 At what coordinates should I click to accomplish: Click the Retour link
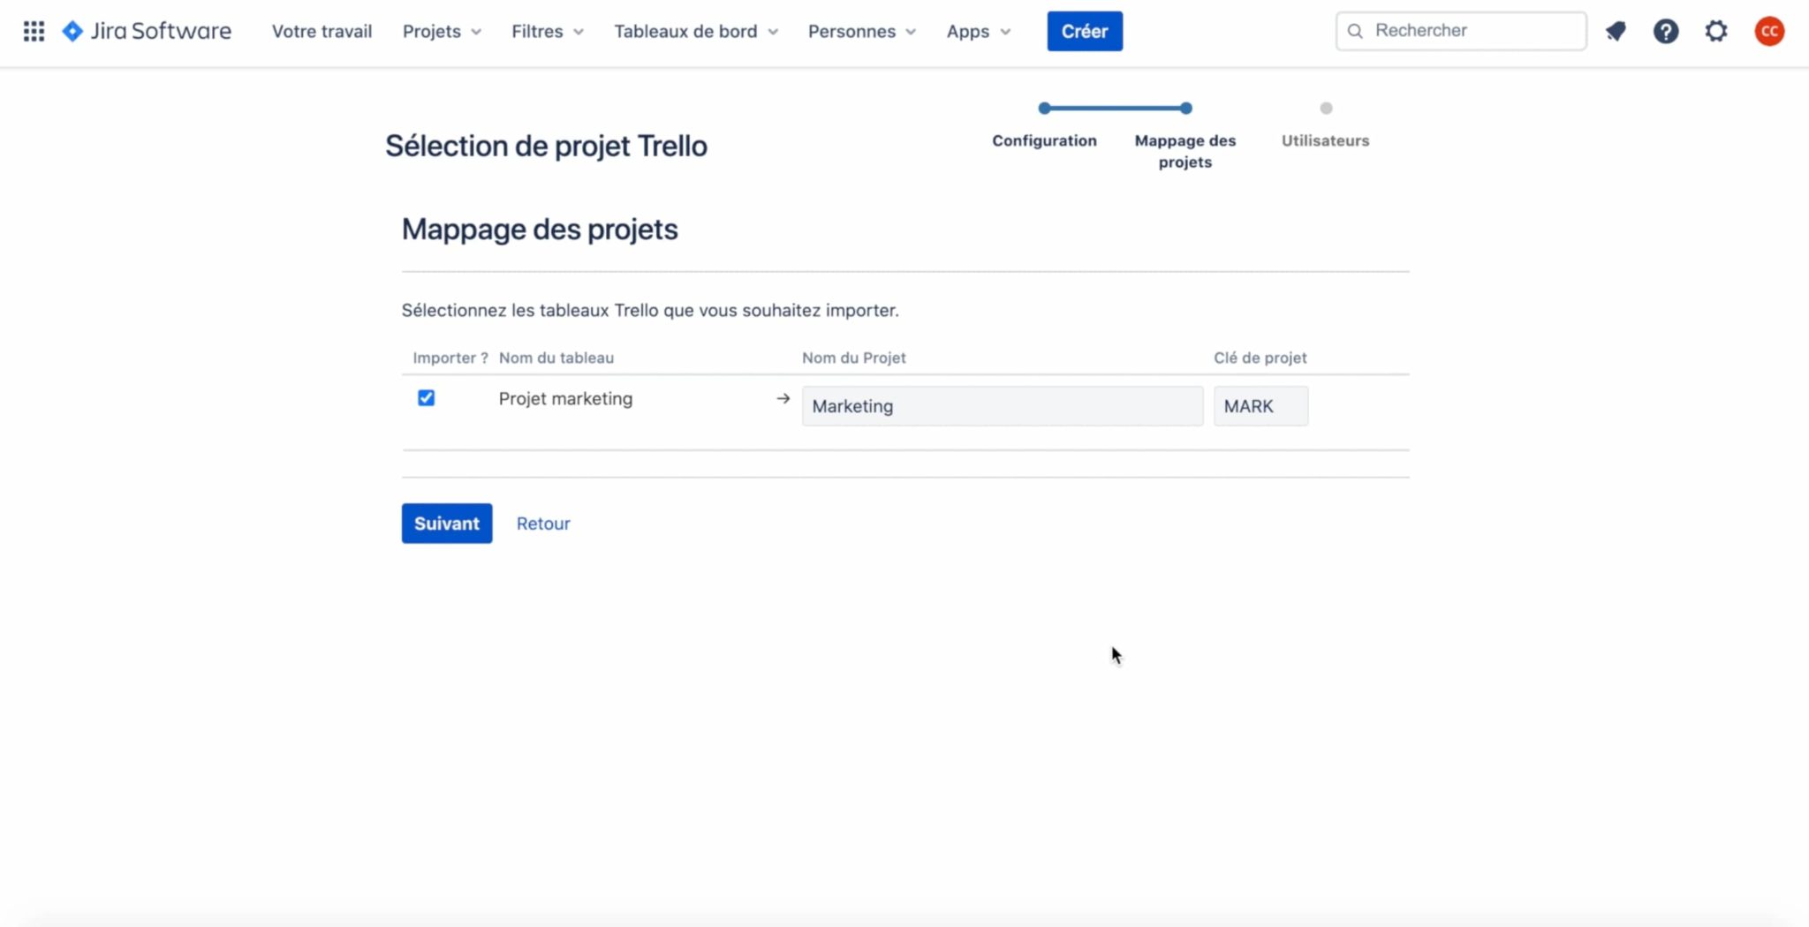click(543, 524)
